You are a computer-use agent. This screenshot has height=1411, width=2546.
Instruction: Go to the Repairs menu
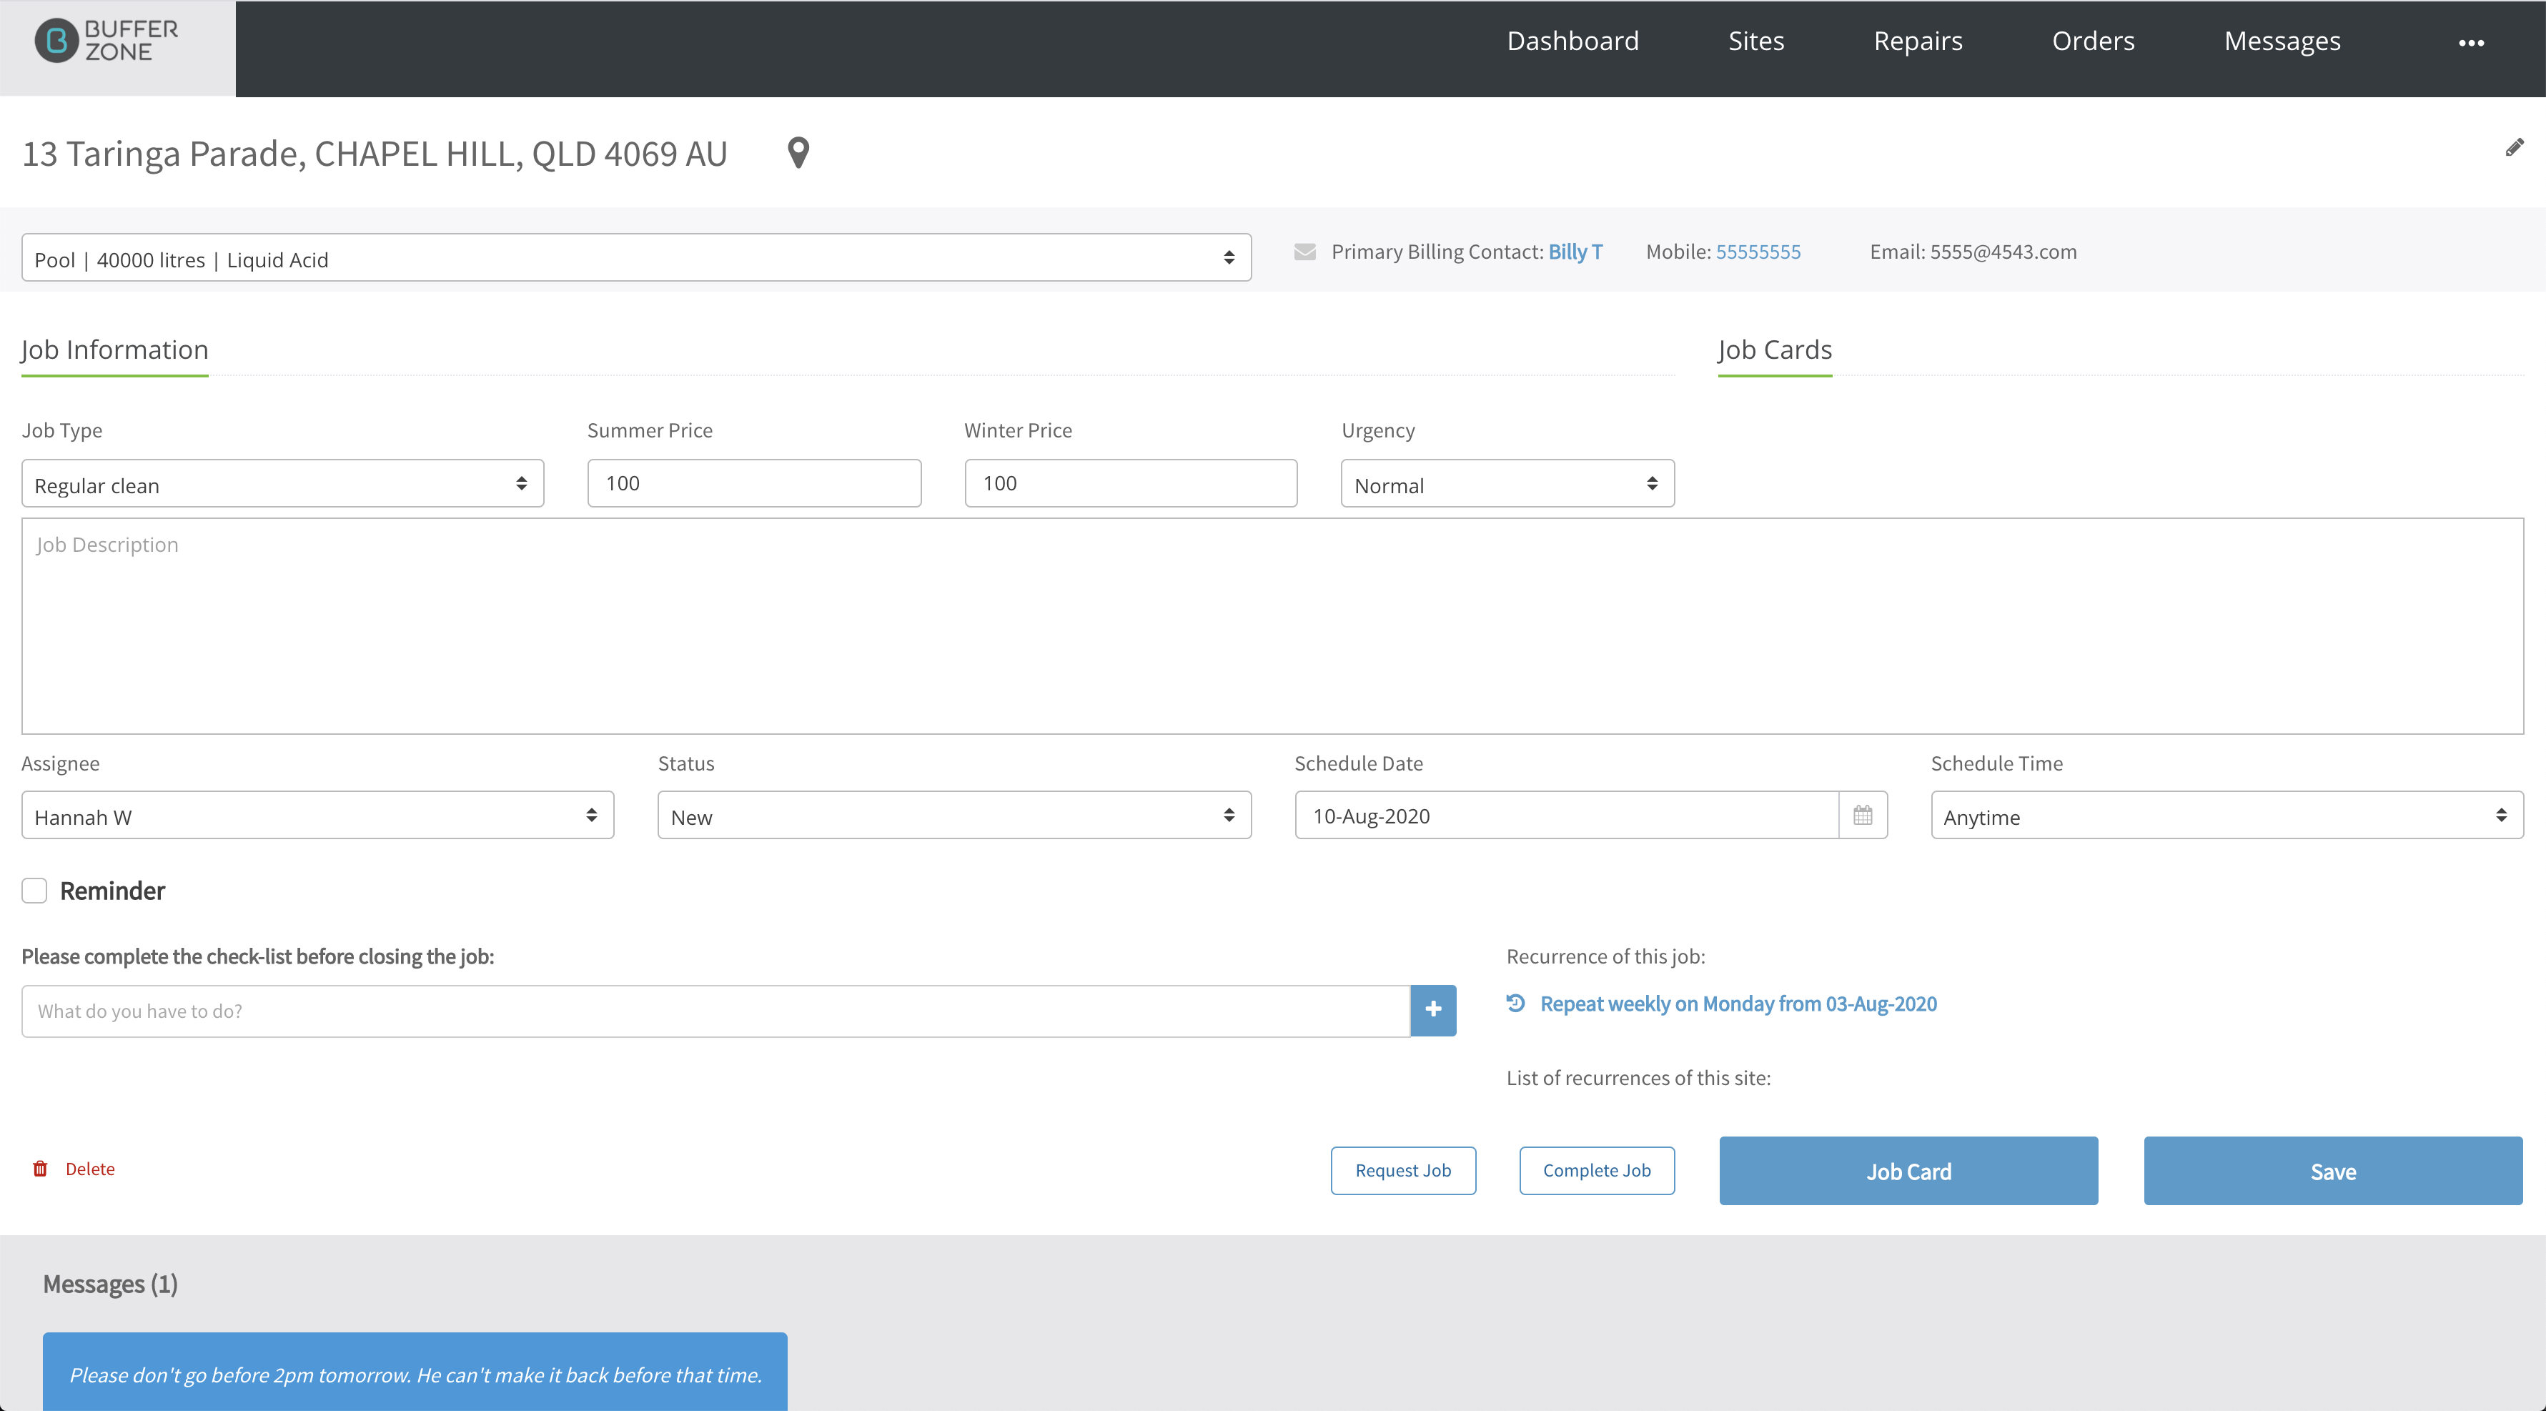(x=1918, y=41)
